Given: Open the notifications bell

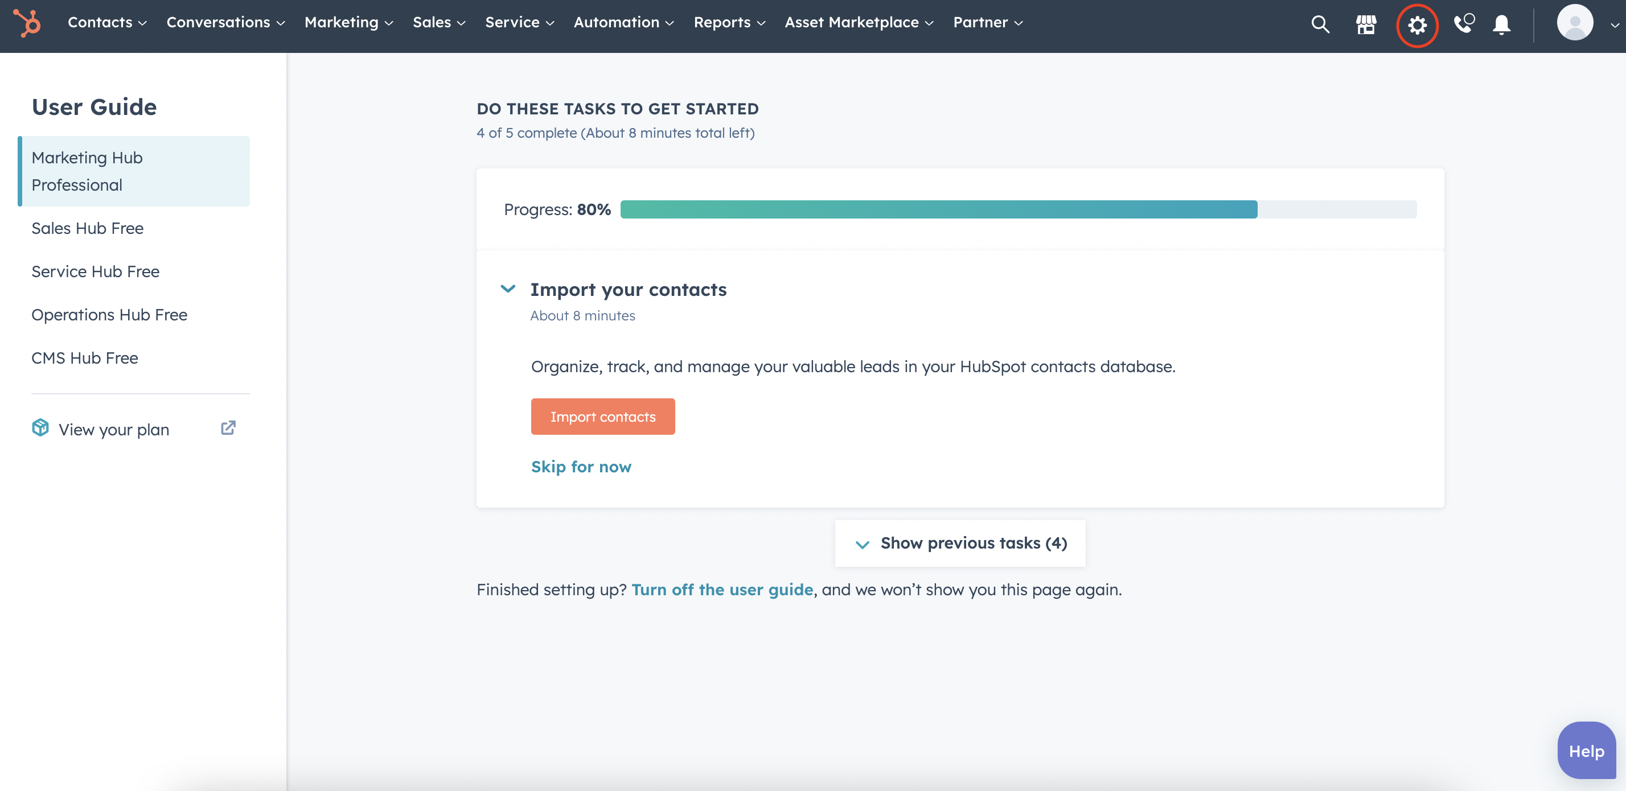Looking at the screenshot, I should click(x=1502, y=24).
